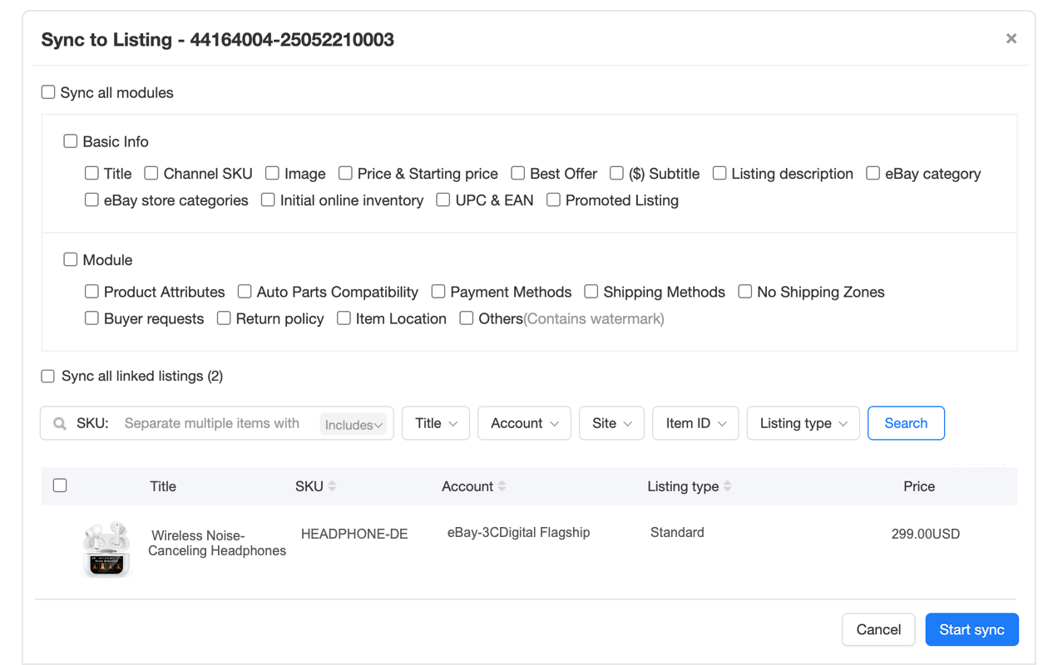Select the header checkbox in listings table
This screenshot has height=665, width=1058.
point(59,485)
